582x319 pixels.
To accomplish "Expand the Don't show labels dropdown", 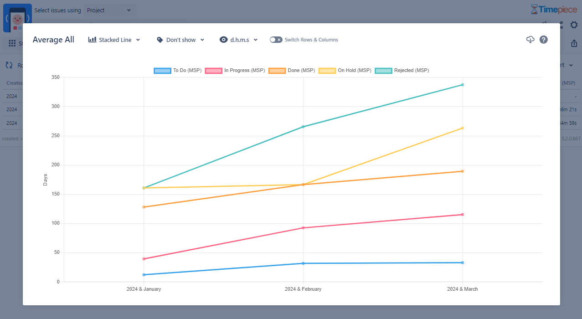I will [180, 40].
